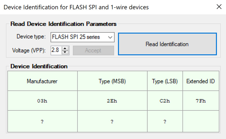The width and height of the screenshot is (226, 139).
Task: Select the Type (MSB) column header
Action: [112, 81]
